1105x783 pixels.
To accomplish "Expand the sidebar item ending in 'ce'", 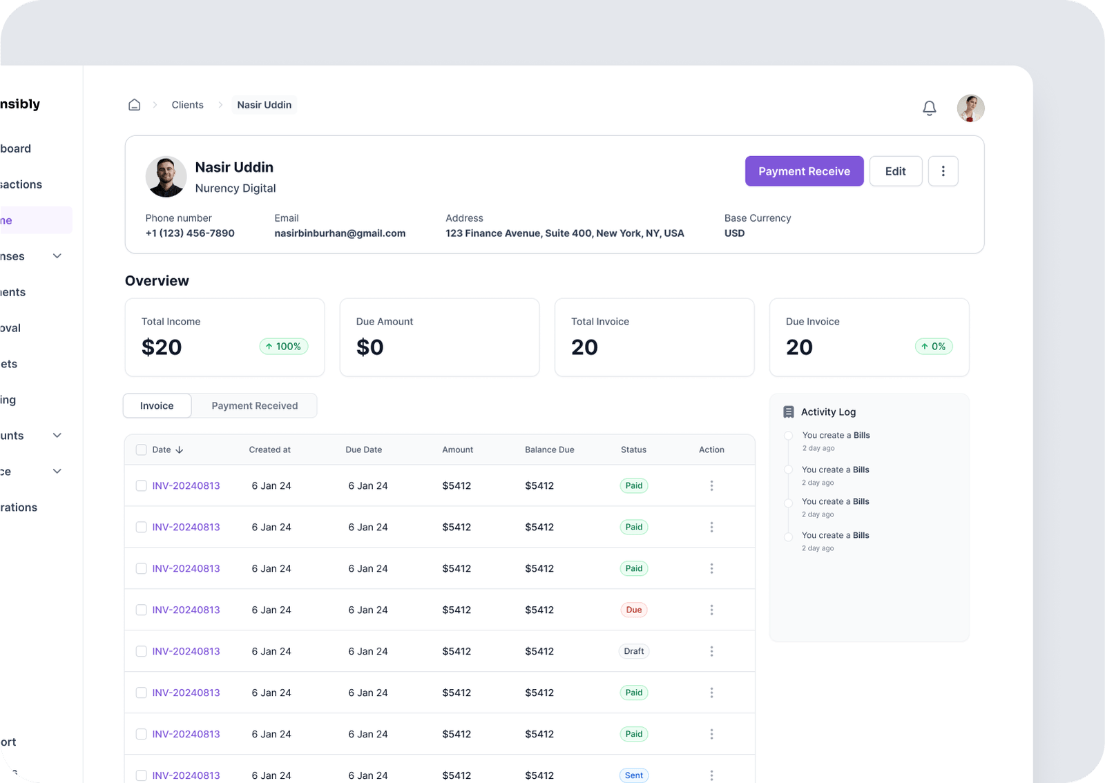I will (57, 472).
